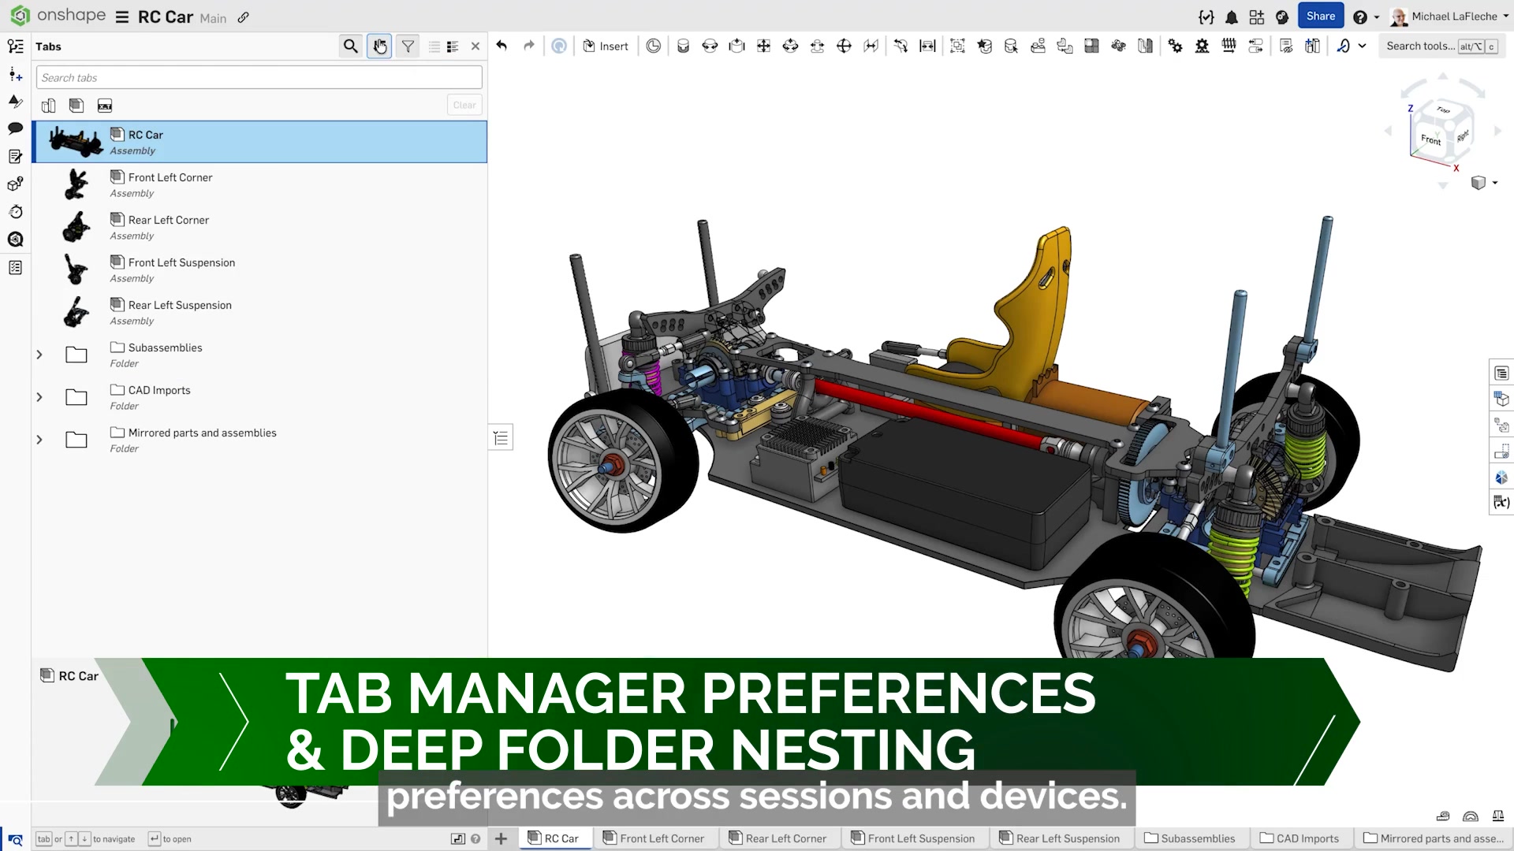Select the Ball mate tool
Screen dimensions: 1514x851
coord(845,46)
